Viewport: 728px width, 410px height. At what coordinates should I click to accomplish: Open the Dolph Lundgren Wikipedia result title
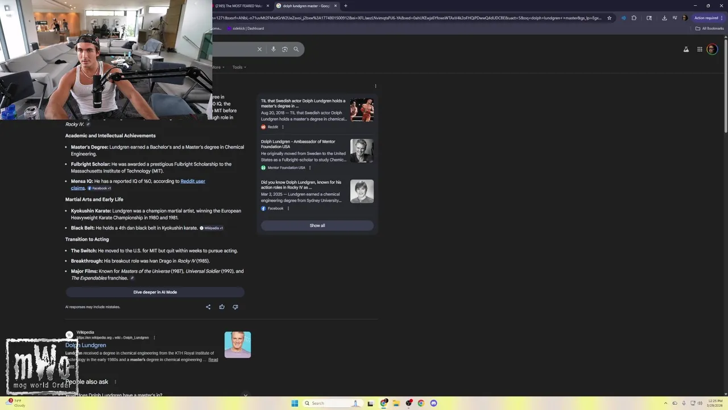click(x=85, y=345)
